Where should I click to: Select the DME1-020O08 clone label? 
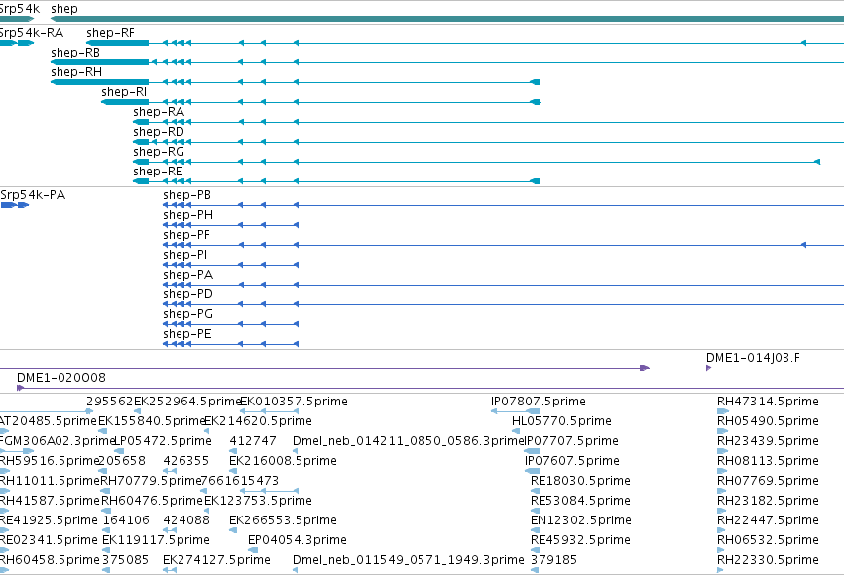click(x=61, y=378)
